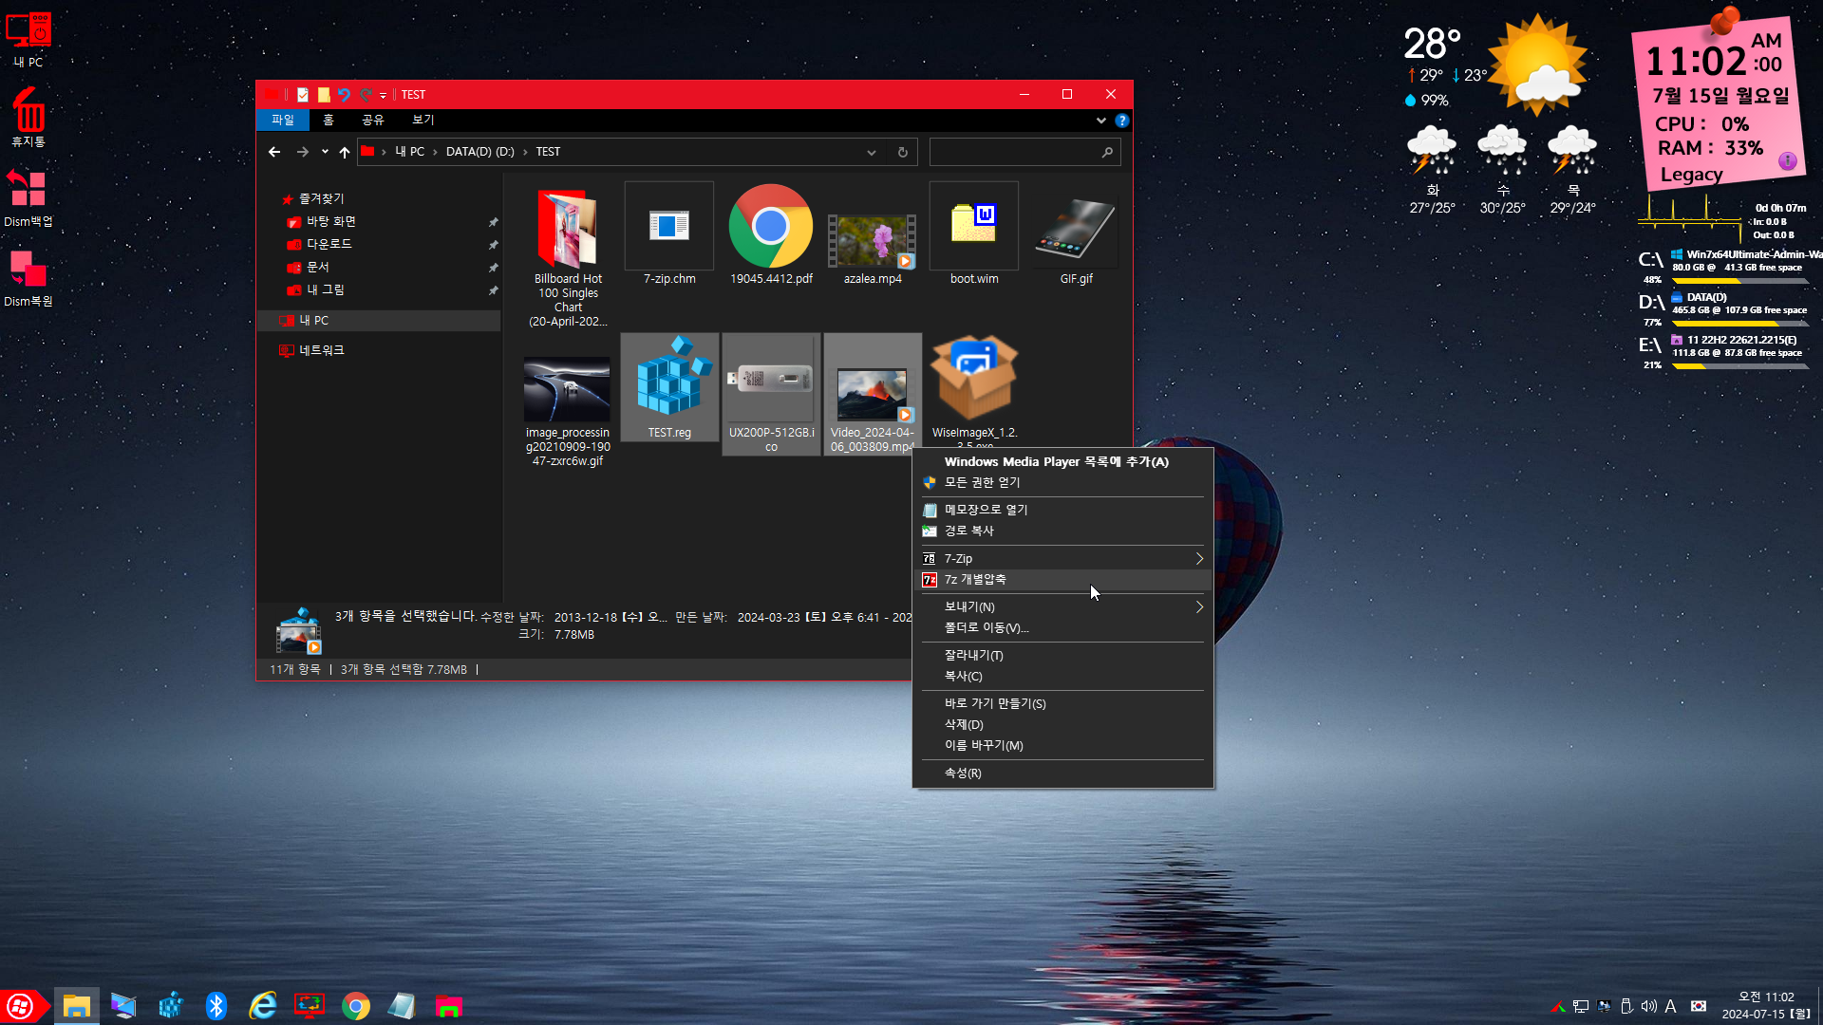Choose 경로 복사 in context menu
Image resolution: width=1823 pixels, height=1025 pixels.
pyautogui.click(x=1062, y=531)
